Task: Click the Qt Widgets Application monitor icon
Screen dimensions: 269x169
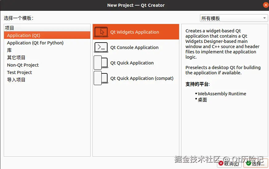Action: pos(101,32)
